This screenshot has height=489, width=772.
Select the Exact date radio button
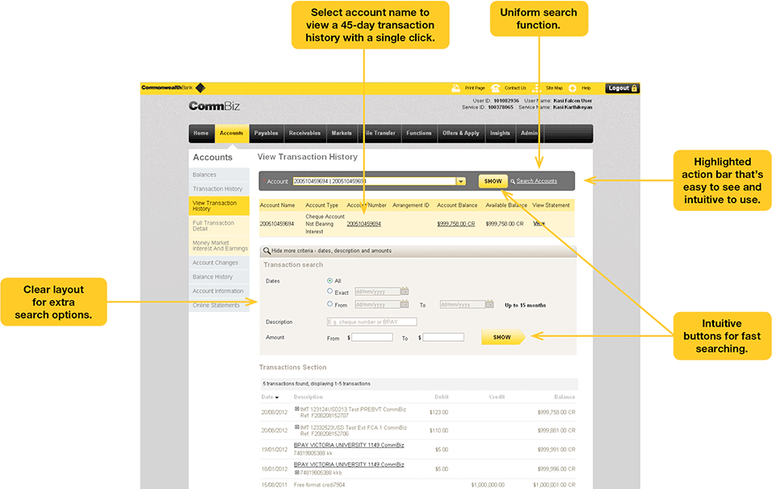click(x=329, y=291)
